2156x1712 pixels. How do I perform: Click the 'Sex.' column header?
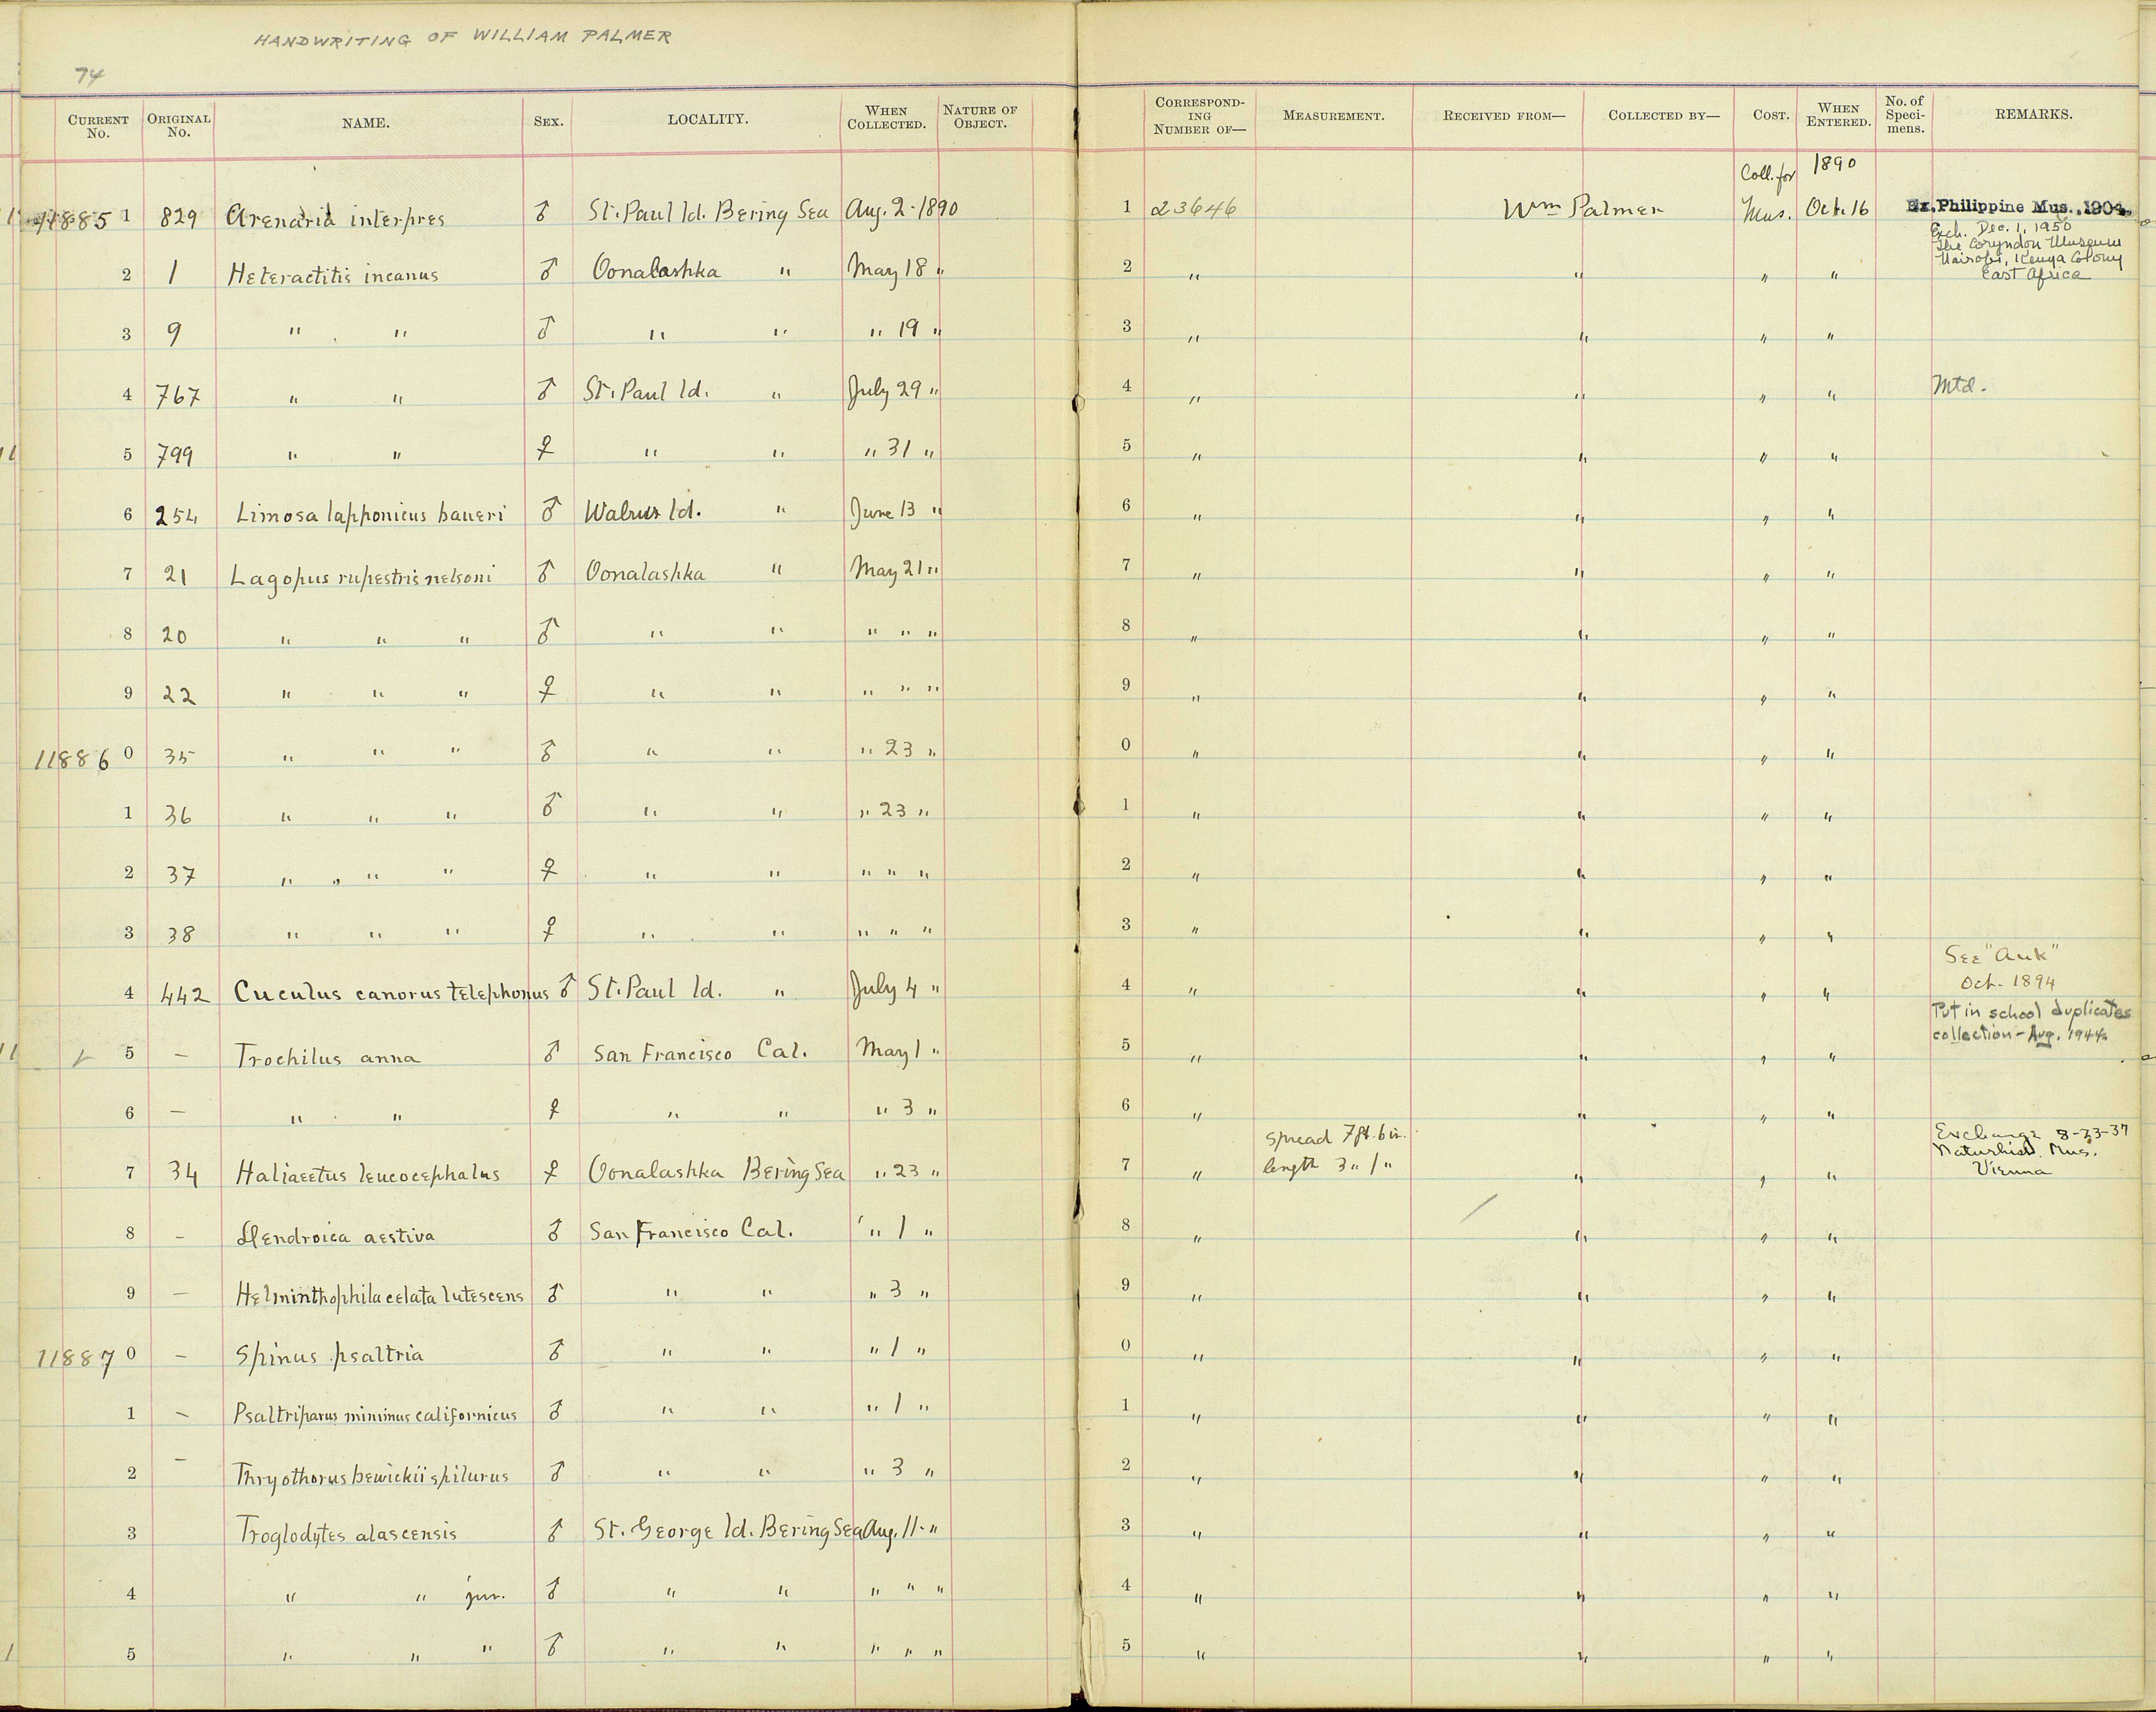pyautogui.click(x=548, y=123)
